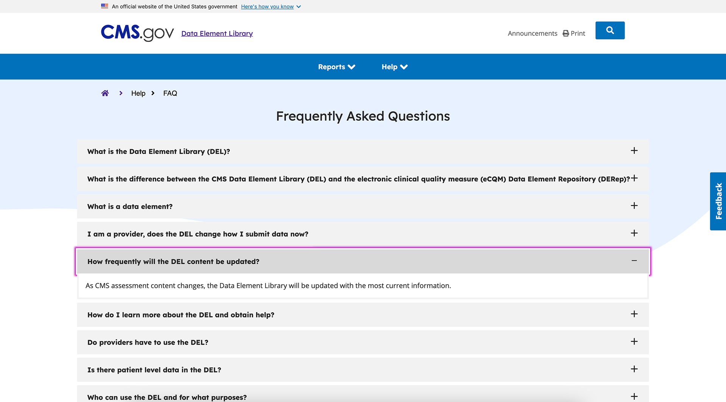Collapse 'How frequently will the DEL content be updated?'
Screen dimensions: 726x402
(x=634, y=261)
